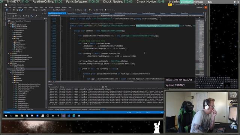Select Program.cs in Solution Explorer
Screen dimensions: 240x135
[x=19, y=50]
